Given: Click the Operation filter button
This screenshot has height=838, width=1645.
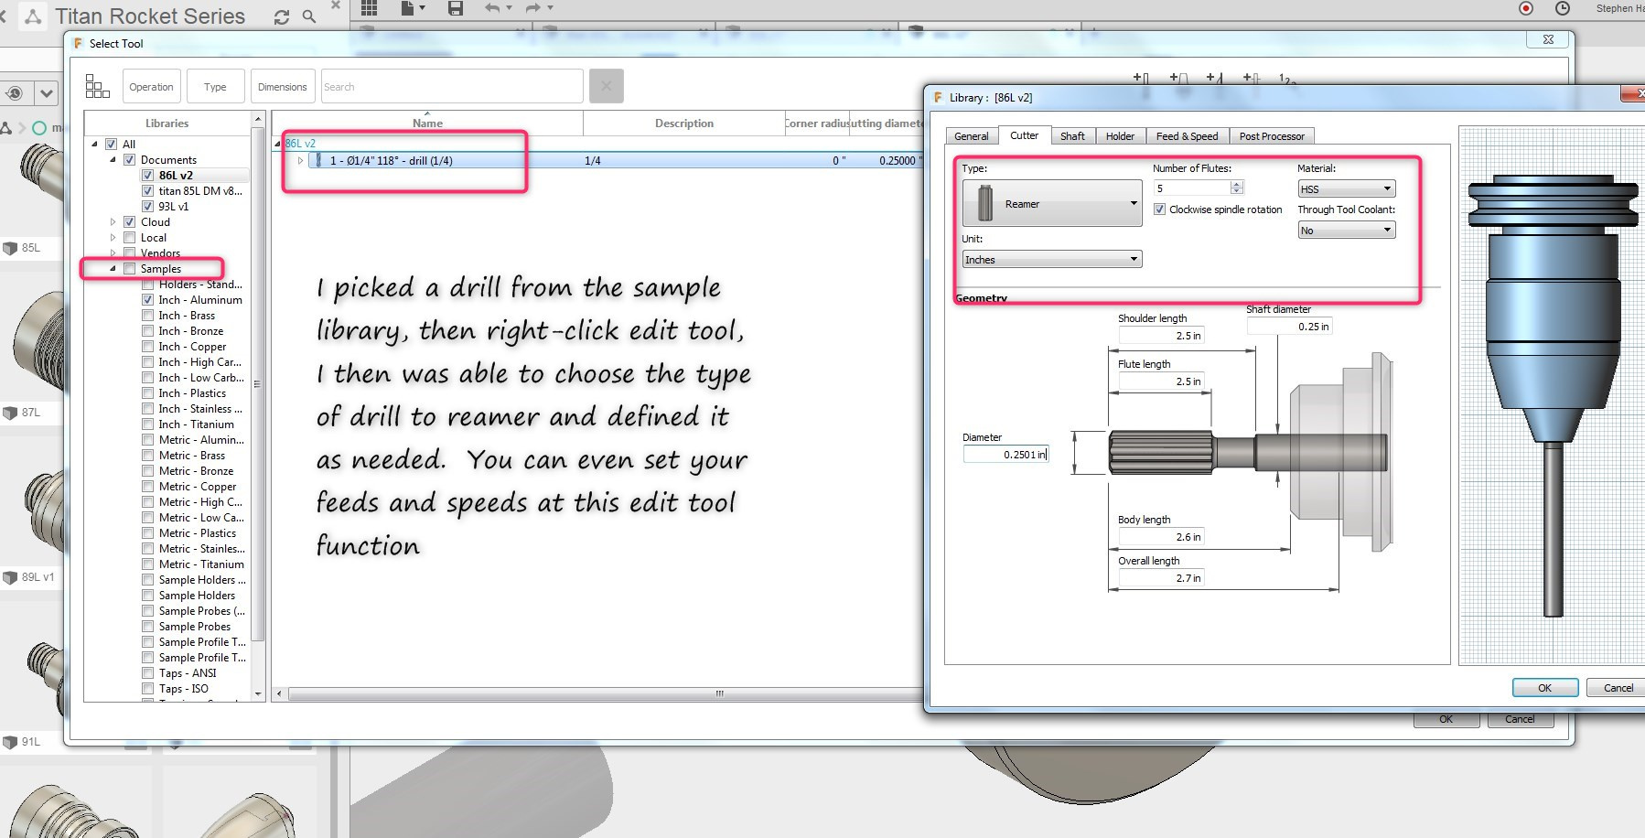Looking at the screenshot, I should (151, 87).
